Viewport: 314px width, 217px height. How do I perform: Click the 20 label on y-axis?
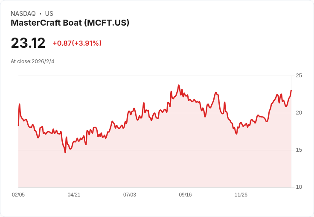tap(299, 113)
